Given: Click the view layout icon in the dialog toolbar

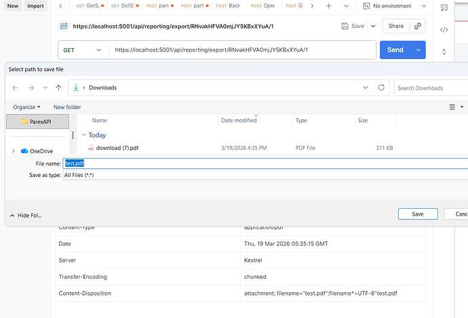Looking at the screenshot, I should coord(452,107).
